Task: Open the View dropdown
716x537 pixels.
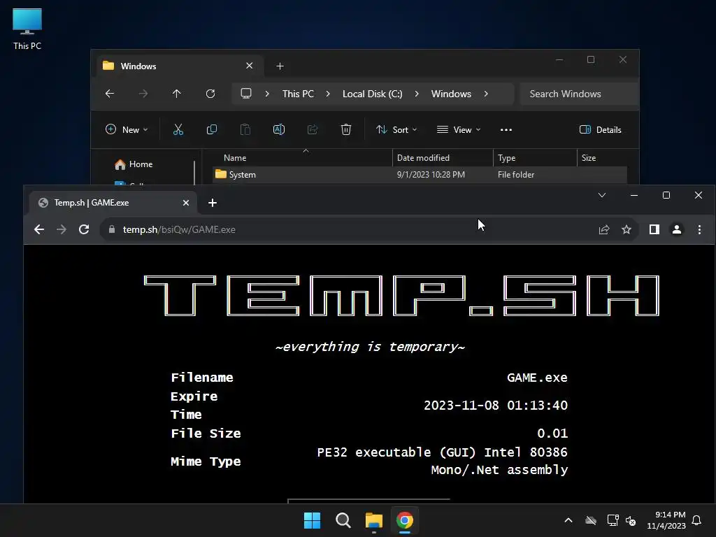Action: coord(459,129)
